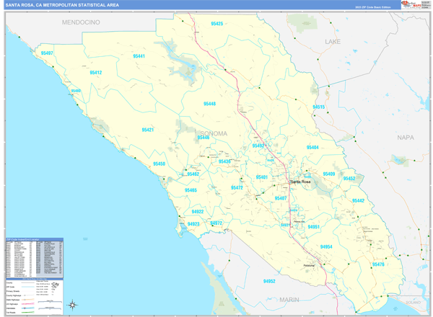Select ZIP code 94952 near Marin
Screen dimensions: 433x317
coord(269,281)
